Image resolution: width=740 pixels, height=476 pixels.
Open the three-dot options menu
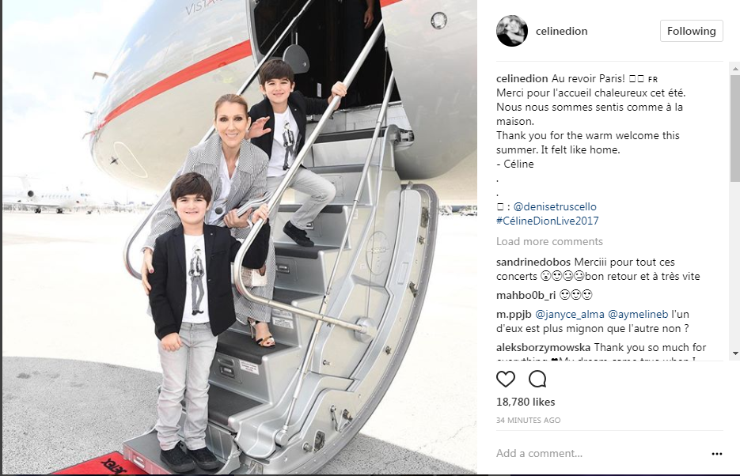point(716,454)
